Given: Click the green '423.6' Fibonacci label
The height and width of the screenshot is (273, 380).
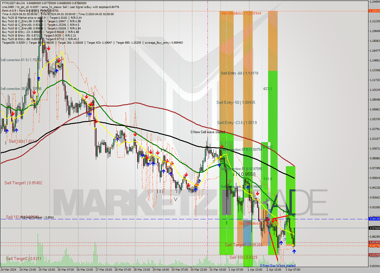Looking at the screenshot, I should 267,88.
